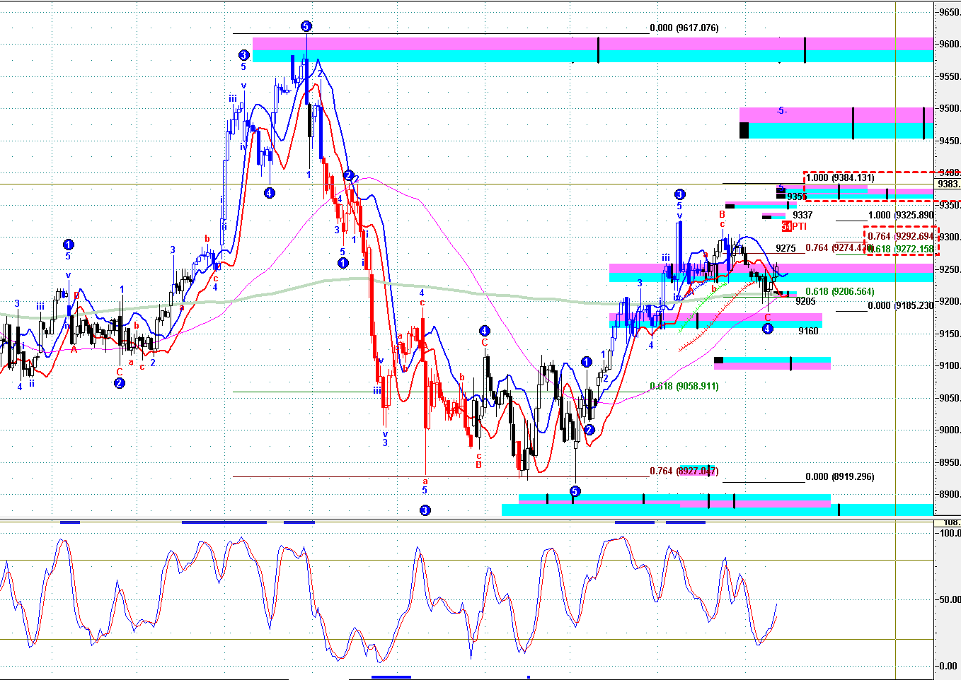Select the circled wave 3 marker beneath red a 5 label
961x680 pixels.
click(x=425, y=510)
